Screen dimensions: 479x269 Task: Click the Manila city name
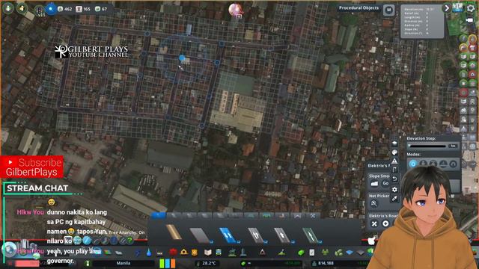click(123, 263)
